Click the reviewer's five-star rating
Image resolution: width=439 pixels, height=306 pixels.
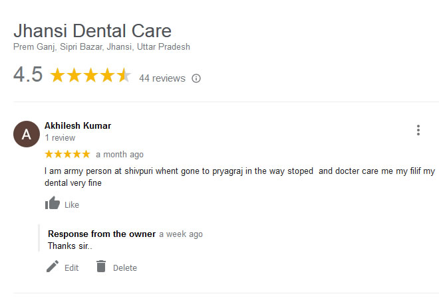pyautogui.click(x=67, y=154)
